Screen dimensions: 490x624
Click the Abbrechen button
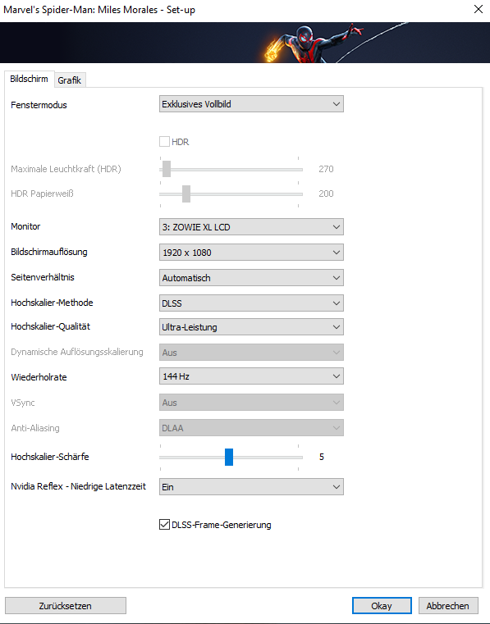tap(448, 606)
